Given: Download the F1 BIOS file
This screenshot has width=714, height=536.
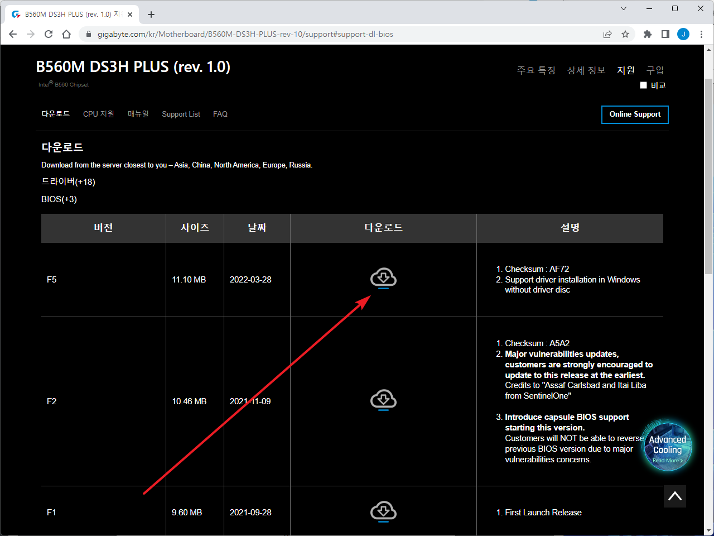Looking at the screenshot, I should click(383, 511).
